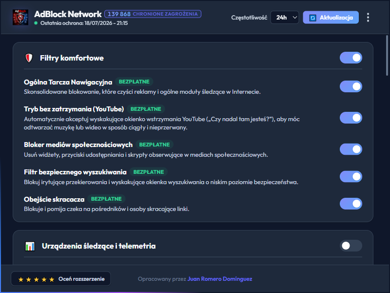
Task: Toggle Tryb bez zatrzymania (YouTube)
Action: 351,118
